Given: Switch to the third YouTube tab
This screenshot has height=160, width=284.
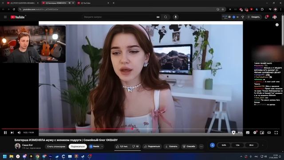Looking at the screenshot, I should [x=93, y=3].
